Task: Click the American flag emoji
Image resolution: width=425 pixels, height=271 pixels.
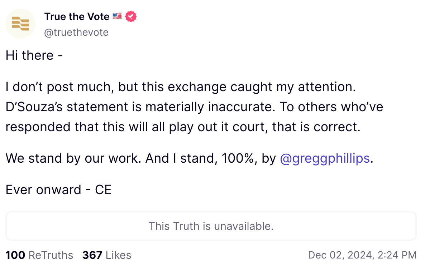Action: pos(116,16)
